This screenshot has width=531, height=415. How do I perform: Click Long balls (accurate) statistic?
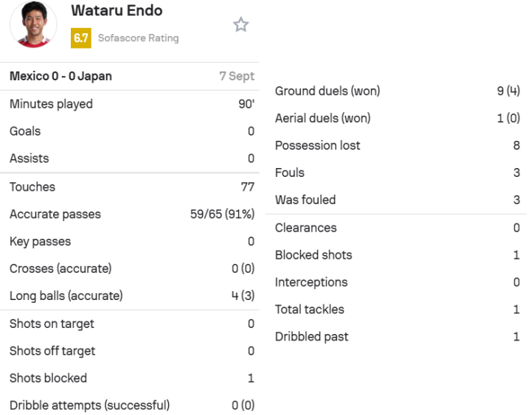pyautogui.click(x=131, y=296)
